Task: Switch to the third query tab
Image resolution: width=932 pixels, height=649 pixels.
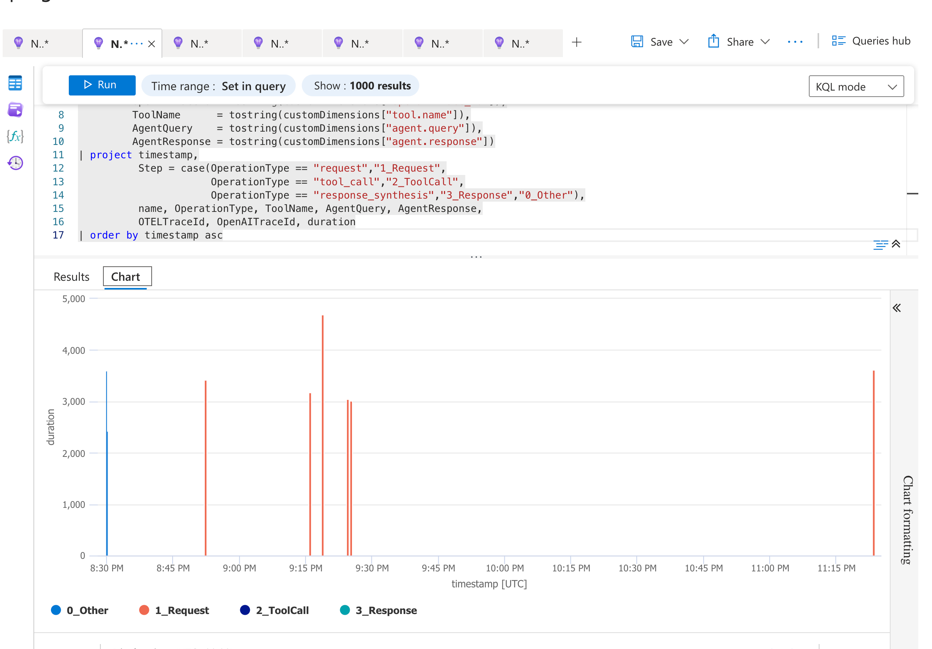Action: click(x=202, y=43)
